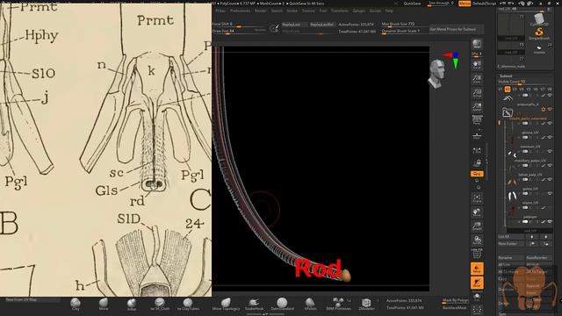The image size is (562, 316).
Task: Select the IMM Primitives brush
Action: [338, 304]
